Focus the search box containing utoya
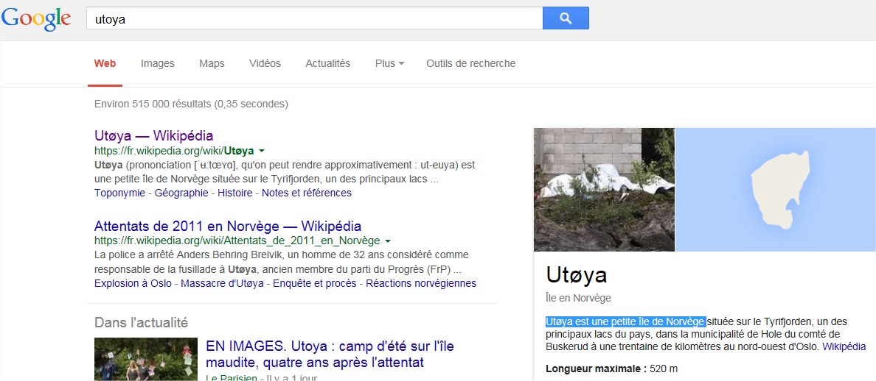 point(315,18)
